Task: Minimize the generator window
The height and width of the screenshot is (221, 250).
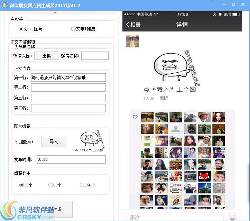Action: pyautogui.click(x=224, y=5)
